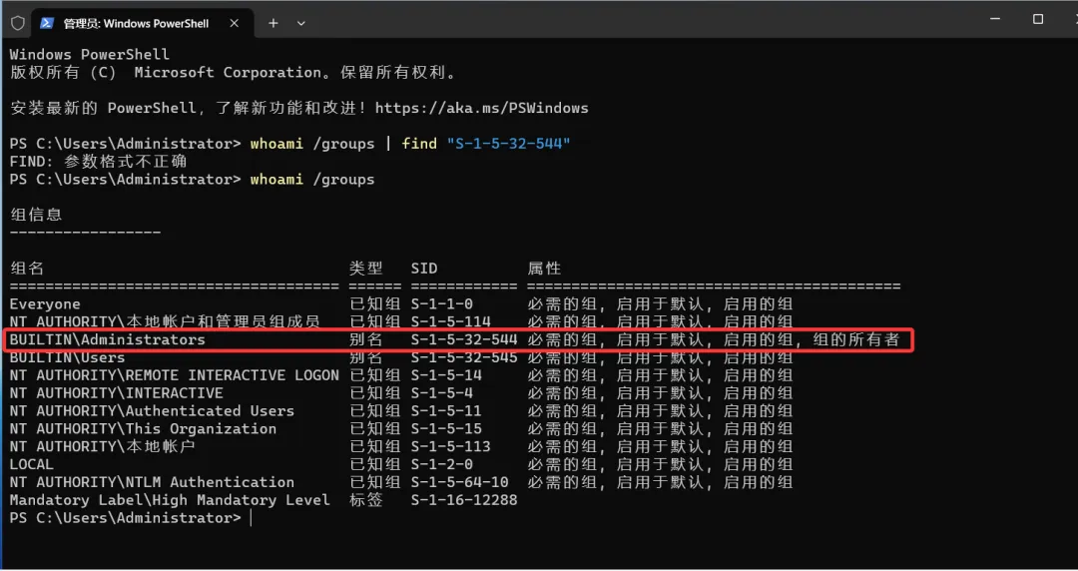This screenshot has width=1078, height=571.
Task: Click SID S-1-5-4
Action: [x=442, y=393]
